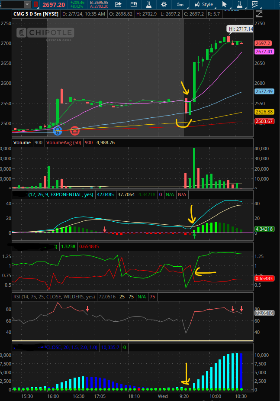Image resolution: width=280 pixels, height=401 pixels.
Task: Click the 16:00 time axis label
Action: [53, 396]
